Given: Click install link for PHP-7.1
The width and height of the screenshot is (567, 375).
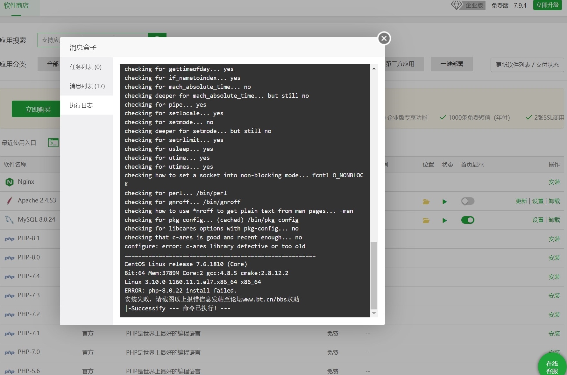Looking at the screenshot, I should tap(554, 334).
